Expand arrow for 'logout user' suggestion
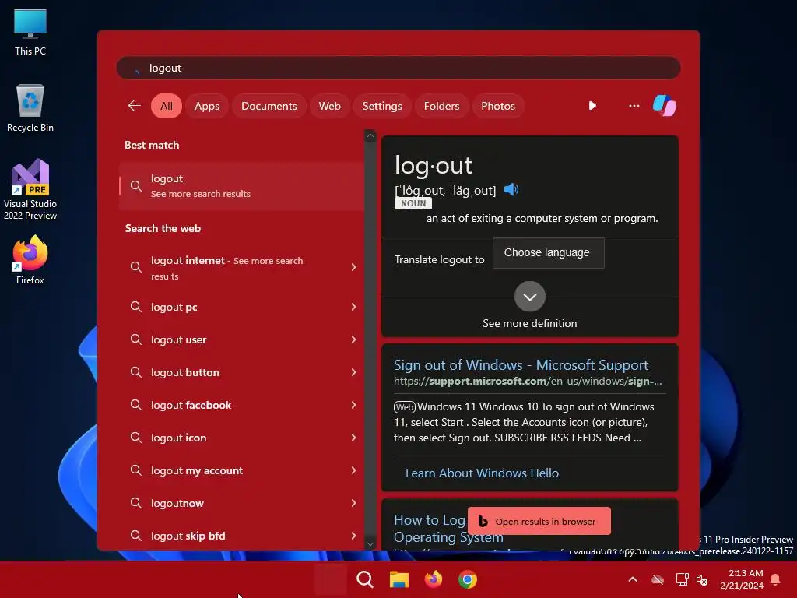Image resolution: width=797 pixels, height=598 pixels. pyautogui.click(x=353, y=339)
